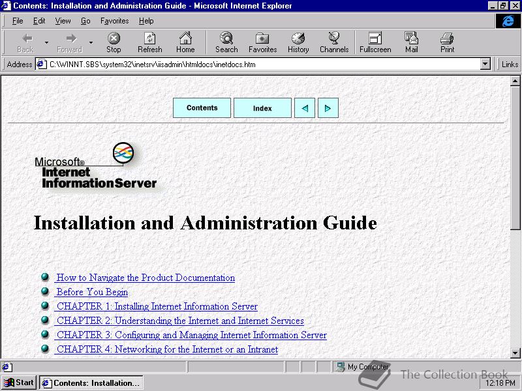Viewport: 522px width, 391px height.
Task: Click the vertical scrollbar thumb
Action: (515, 158)
